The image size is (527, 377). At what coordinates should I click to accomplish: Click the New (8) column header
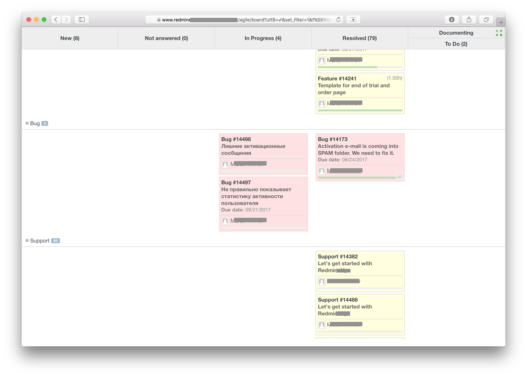pos(70,38)
